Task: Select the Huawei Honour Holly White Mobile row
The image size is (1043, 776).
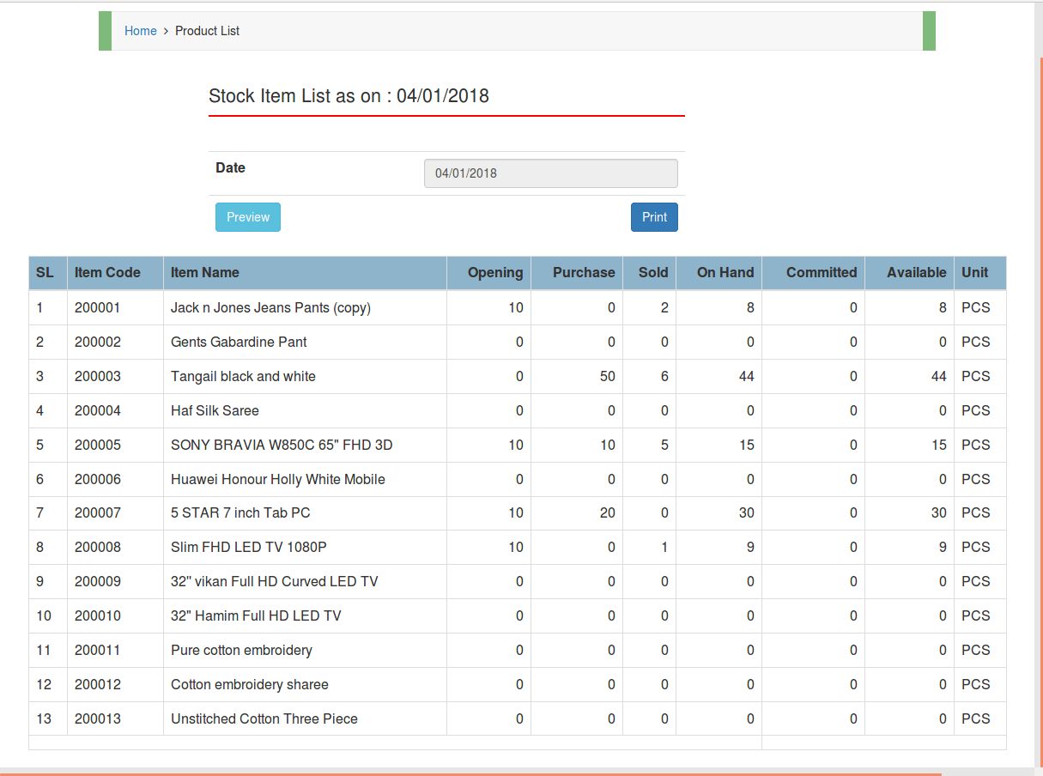Action: [277, 479]
